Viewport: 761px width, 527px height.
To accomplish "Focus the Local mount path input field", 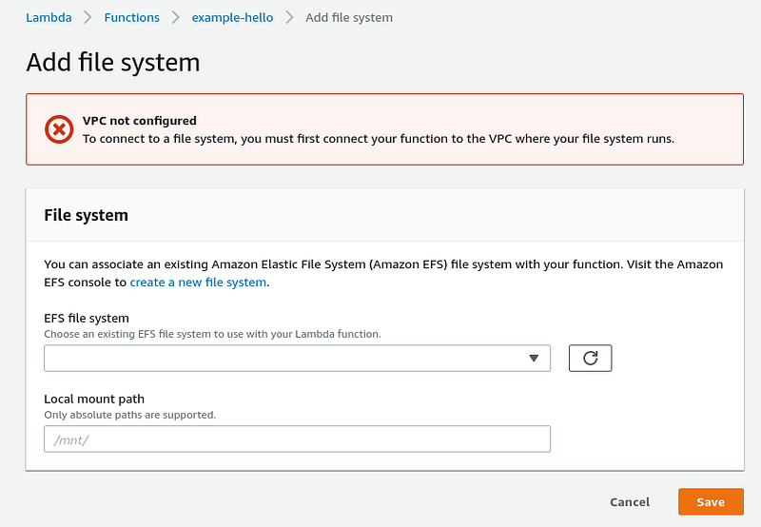I will 297,439.
